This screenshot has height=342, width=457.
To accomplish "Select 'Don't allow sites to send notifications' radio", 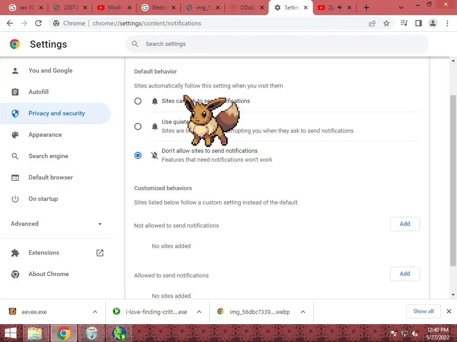I will click(138, 155).
